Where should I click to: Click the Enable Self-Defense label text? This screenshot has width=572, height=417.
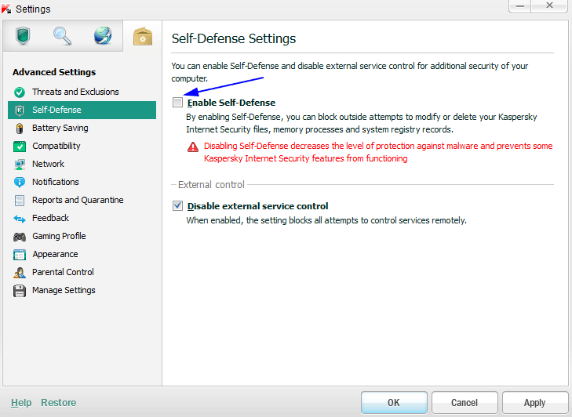pos(231,103)
